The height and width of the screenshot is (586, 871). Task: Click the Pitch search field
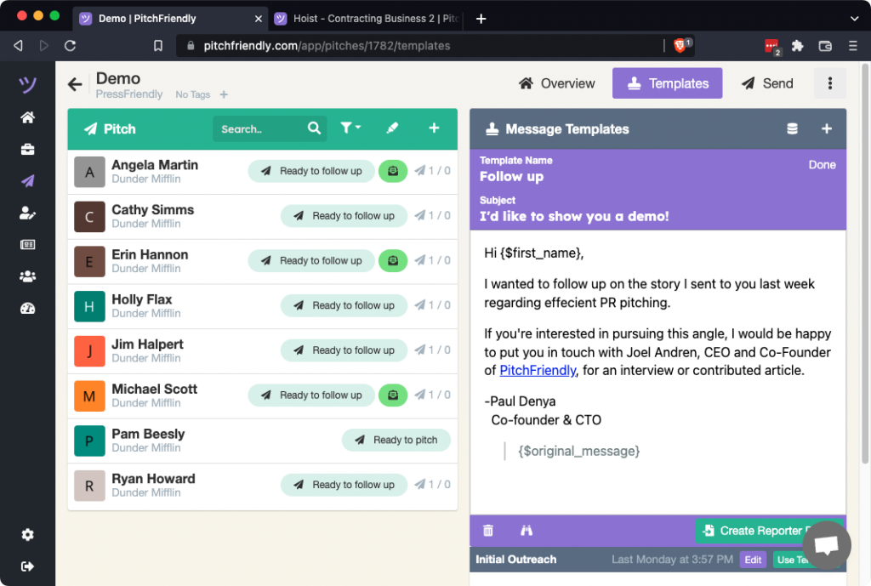pyautogui.click(x=259, y=129)
